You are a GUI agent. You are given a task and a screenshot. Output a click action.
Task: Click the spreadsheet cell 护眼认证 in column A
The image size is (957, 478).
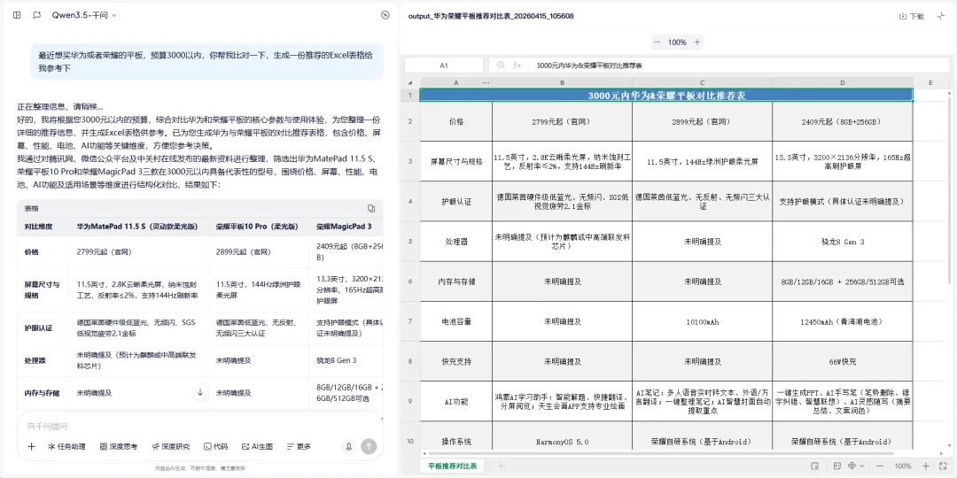[x=456, y=201]
